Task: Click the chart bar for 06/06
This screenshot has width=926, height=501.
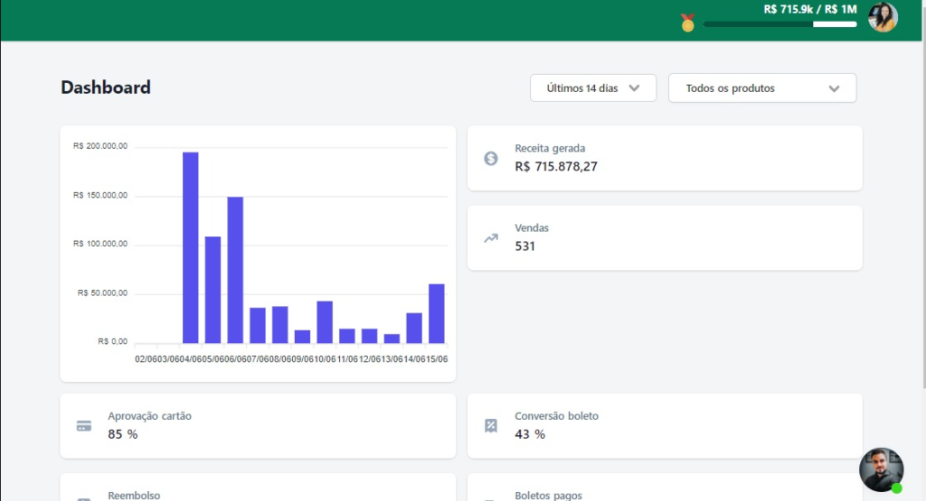Action: [235, 270]
